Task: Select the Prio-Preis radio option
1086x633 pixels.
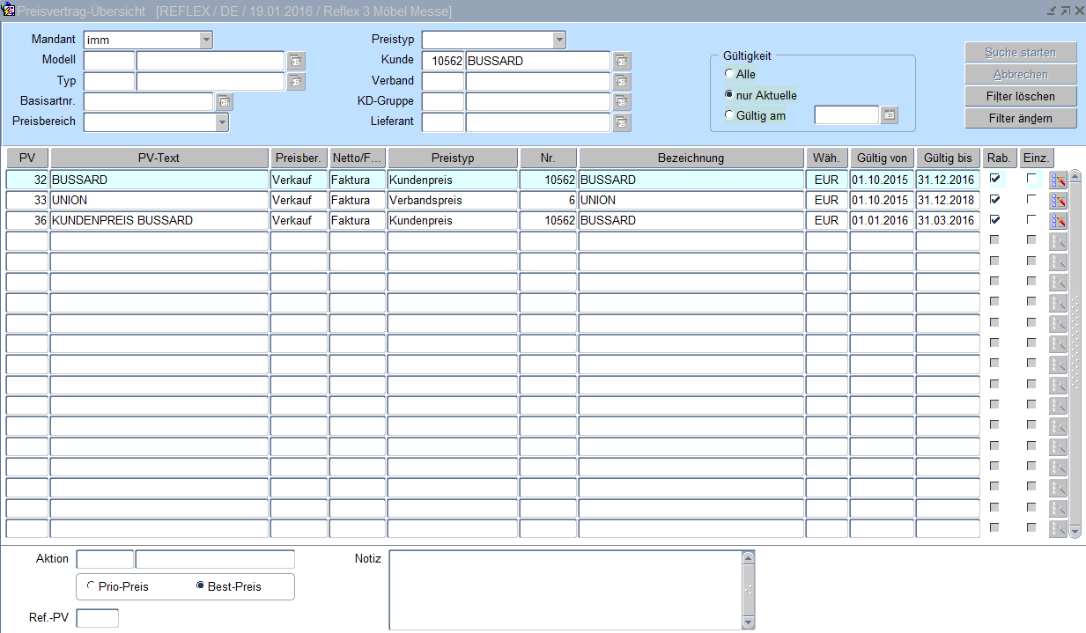Action: (x=92, y=586)
